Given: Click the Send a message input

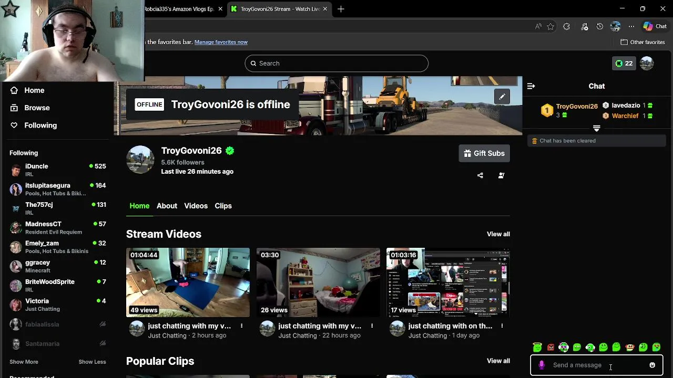Looking at the screenshot, I should click(596, 365).
